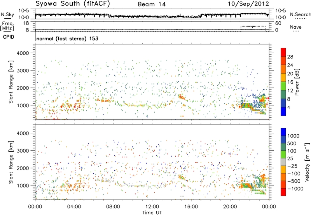The width and height of the screenshot is (311, 215).
Task: Click '18' on the frequency axis
Action: (26, 23)
